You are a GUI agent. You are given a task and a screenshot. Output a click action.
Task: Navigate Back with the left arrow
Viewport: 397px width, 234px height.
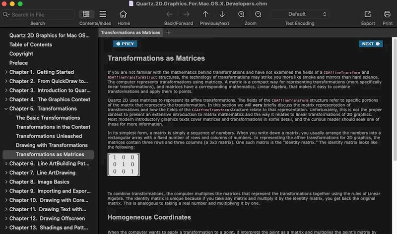(x=169, y=14)
